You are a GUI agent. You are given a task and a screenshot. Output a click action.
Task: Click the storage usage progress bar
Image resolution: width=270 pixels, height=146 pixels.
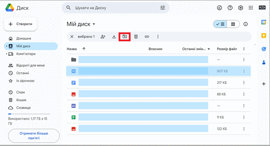pos(29,114)
